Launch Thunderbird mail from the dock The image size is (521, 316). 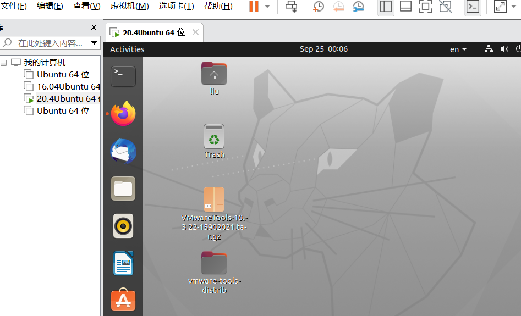[x=123, y=151]
